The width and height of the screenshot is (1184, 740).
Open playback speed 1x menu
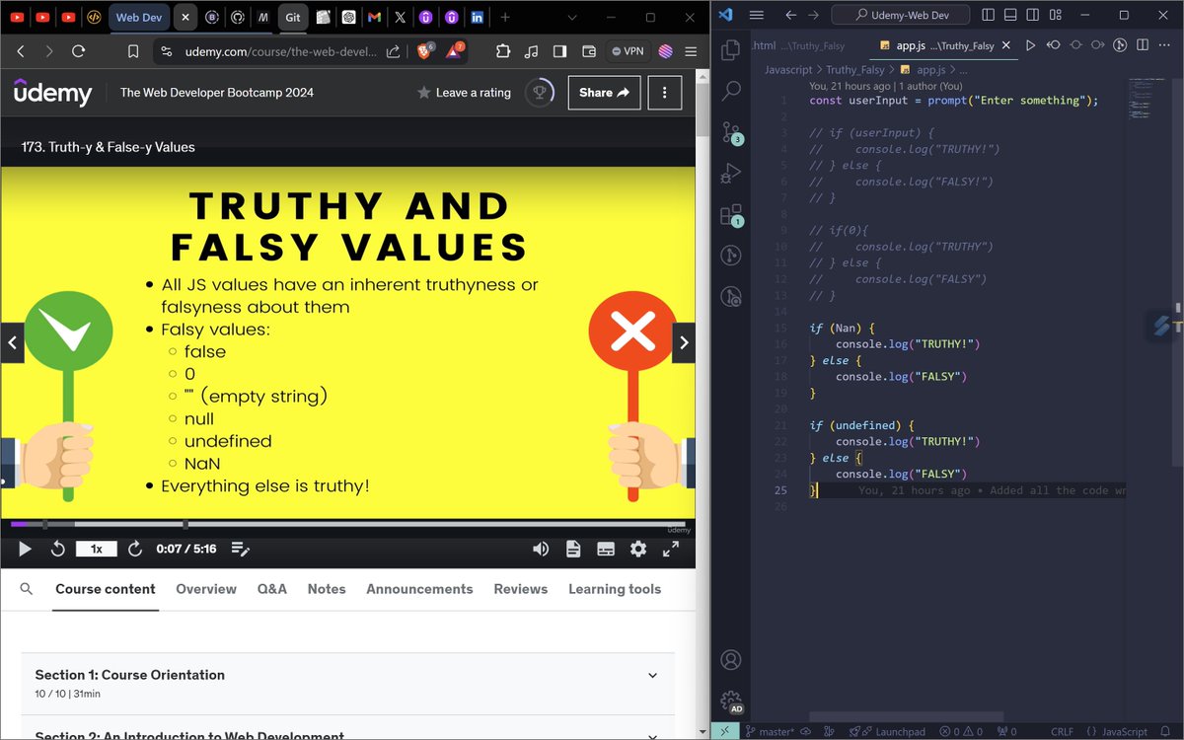[97, 549]
